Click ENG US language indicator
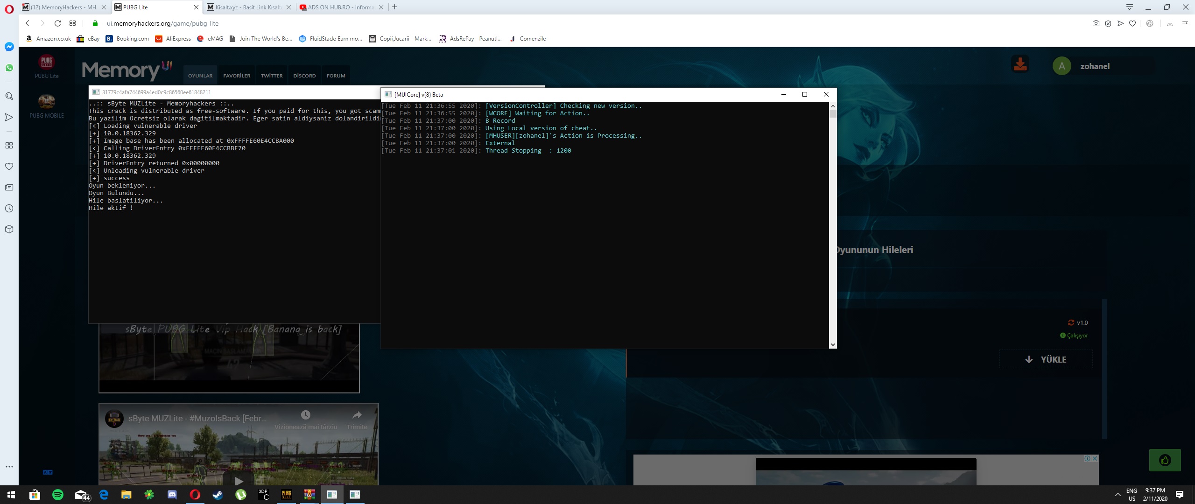Screen dimensions: 1195x504 tap(1132, 495)
